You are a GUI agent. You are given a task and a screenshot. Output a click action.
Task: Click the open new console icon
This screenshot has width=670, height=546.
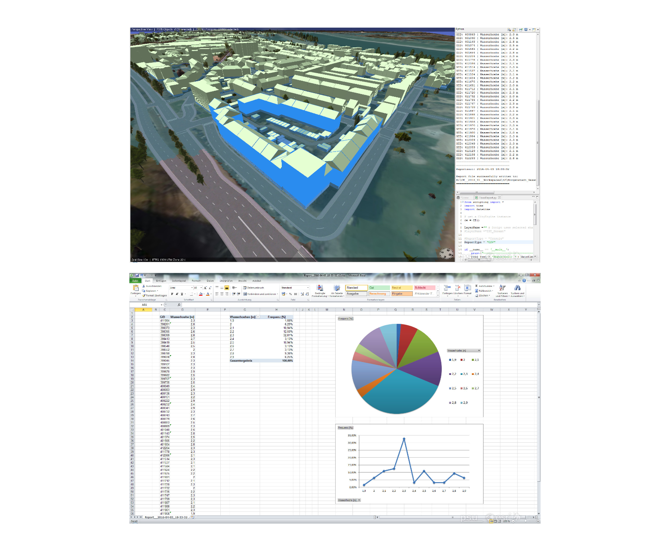pos(534,30)
